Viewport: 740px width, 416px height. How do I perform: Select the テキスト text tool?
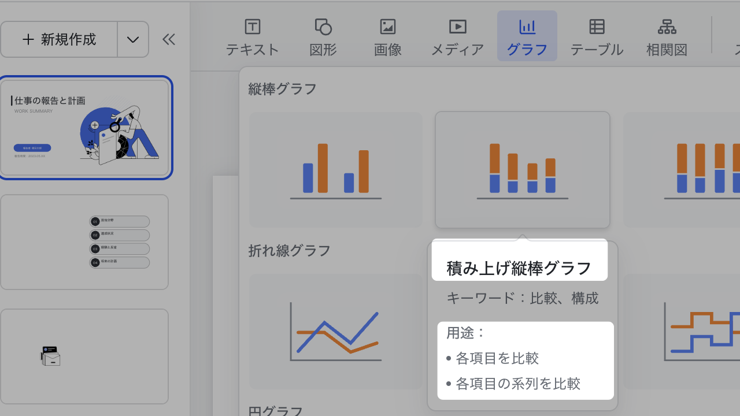(x=252, y=36)
